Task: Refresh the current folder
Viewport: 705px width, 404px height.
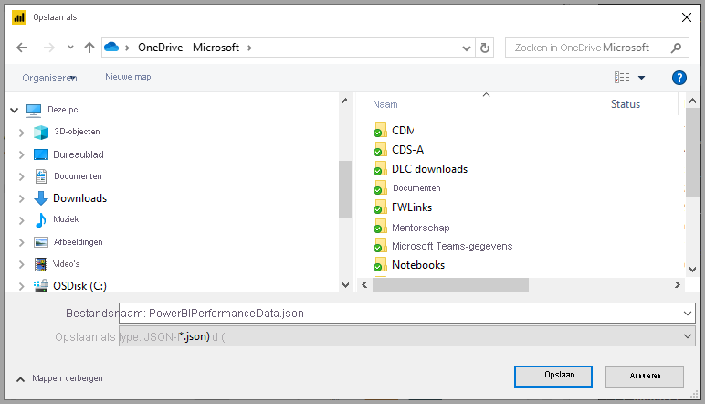Action: 484,48
